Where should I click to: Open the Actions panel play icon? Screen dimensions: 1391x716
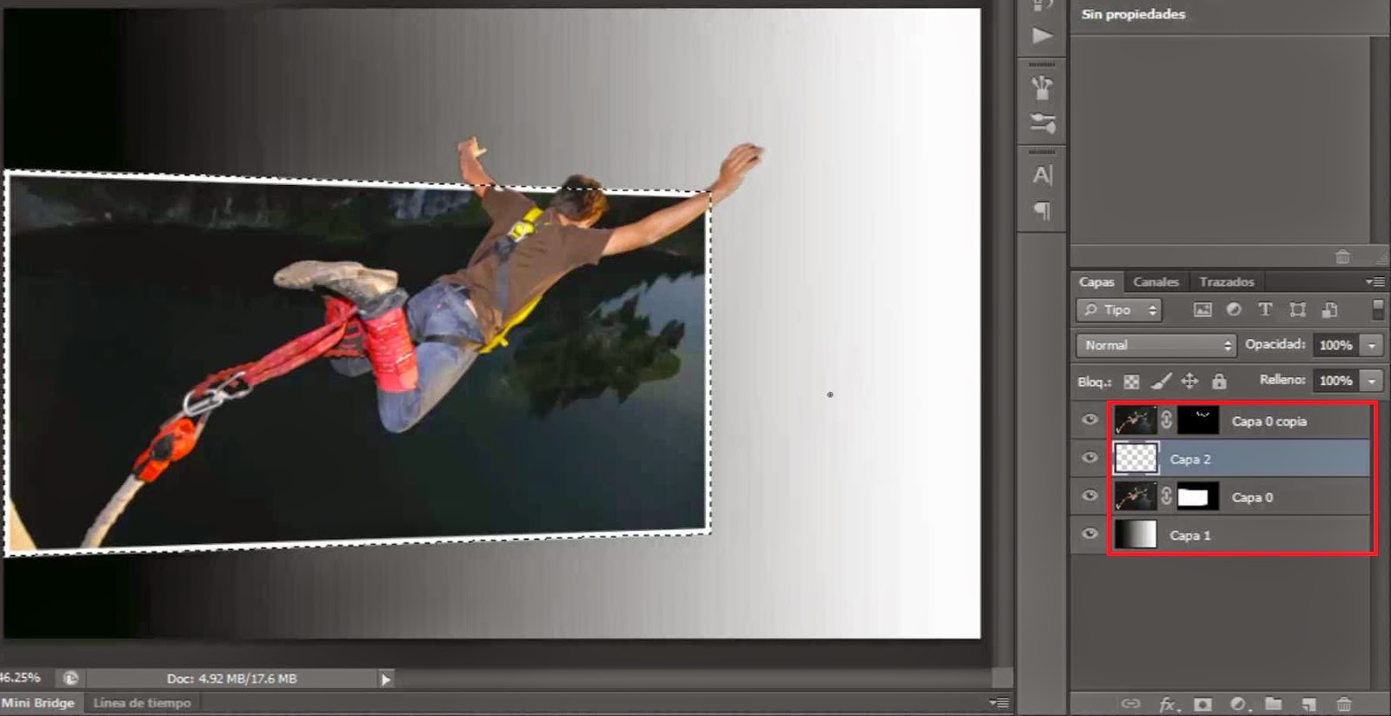pos(1042,36)
